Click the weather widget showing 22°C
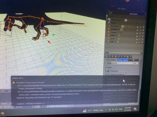The height and width of the screenshot is (117, 157). point(93,110)
